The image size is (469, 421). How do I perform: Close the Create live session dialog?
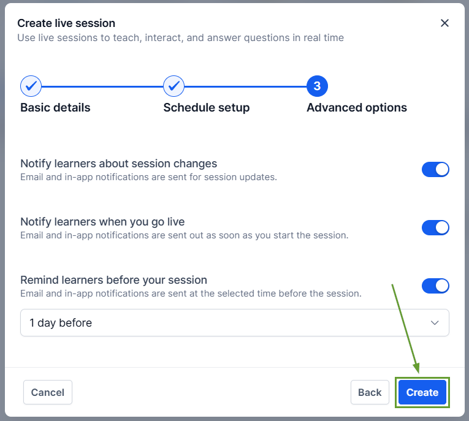click(x=444, y=23)
